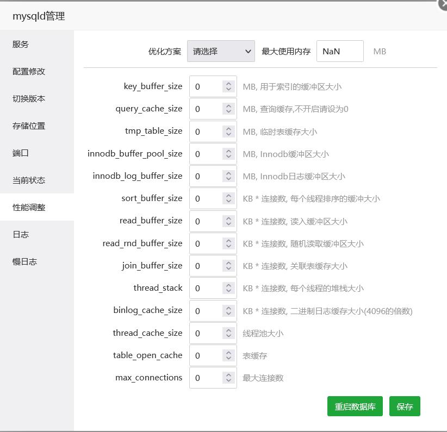This screenshot has height=432, width=447.
Task: Click the 'MB, Innodb缓冲区大小' description
Action: (286, 154)
